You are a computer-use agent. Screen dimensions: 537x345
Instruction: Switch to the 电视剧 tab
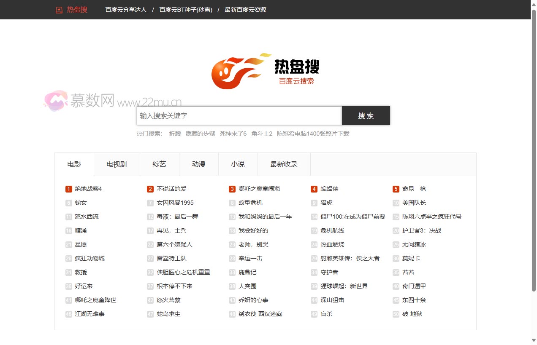pos(117,164)
